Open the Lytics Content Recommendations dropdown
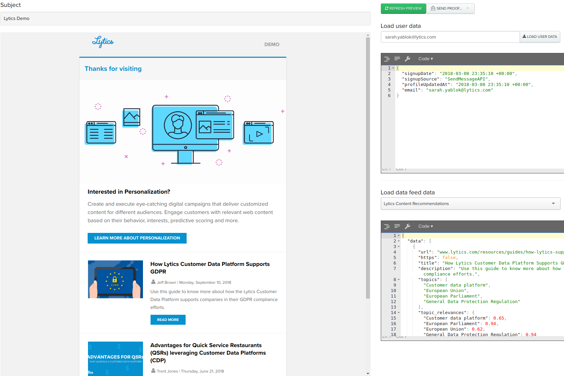 [x=471, y=204]
